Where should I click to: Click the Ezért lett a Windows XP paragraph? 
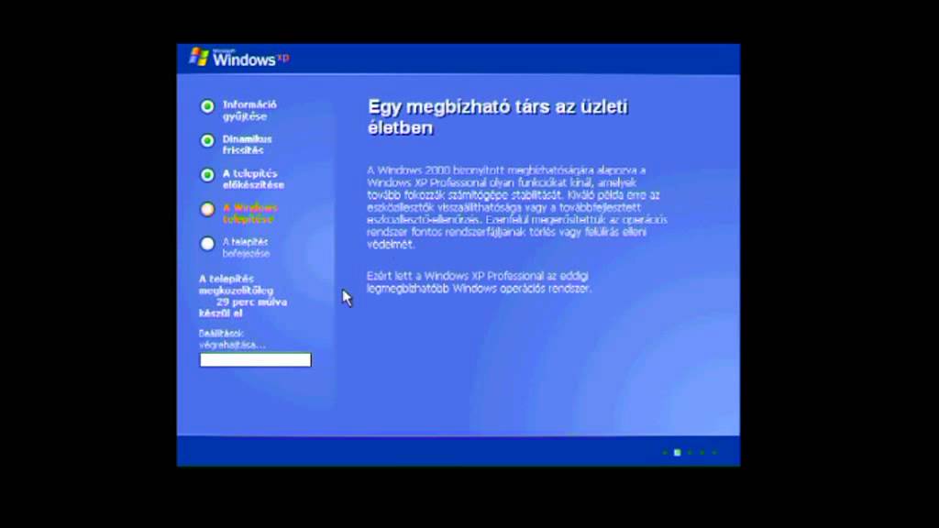(x=479, y=282)
